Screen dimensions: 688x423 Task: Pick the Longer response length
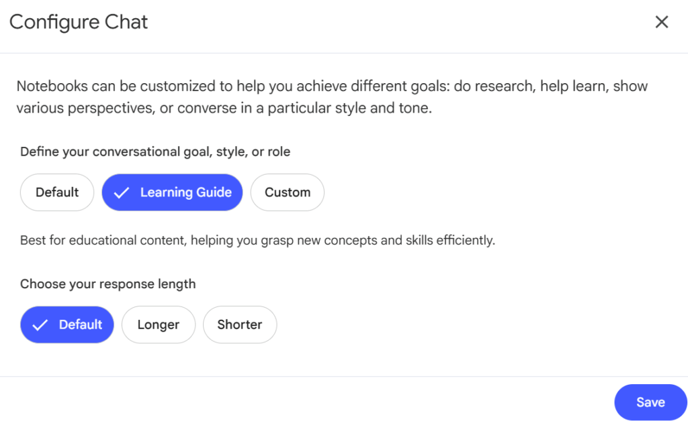click(158, 324)
